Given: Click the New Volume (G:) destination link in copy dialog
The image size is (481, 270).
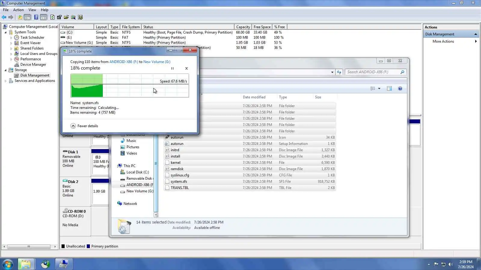Looking at the screenshot, I should 157,62.
